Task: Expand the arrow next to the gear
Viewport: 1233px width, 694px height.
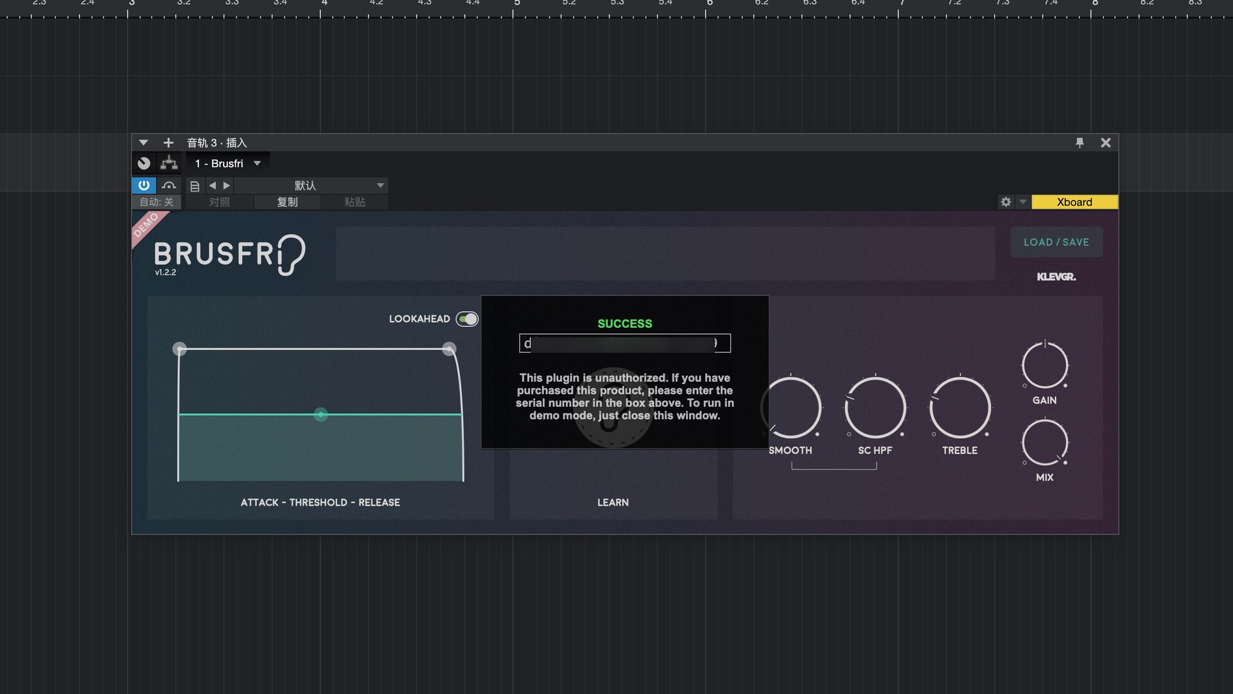Action: pyautogui.click(x=1023, y=202)
